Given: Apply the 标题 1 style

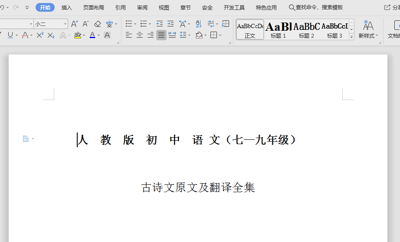Looking at the screenshot, I should [x=278, y=29].
